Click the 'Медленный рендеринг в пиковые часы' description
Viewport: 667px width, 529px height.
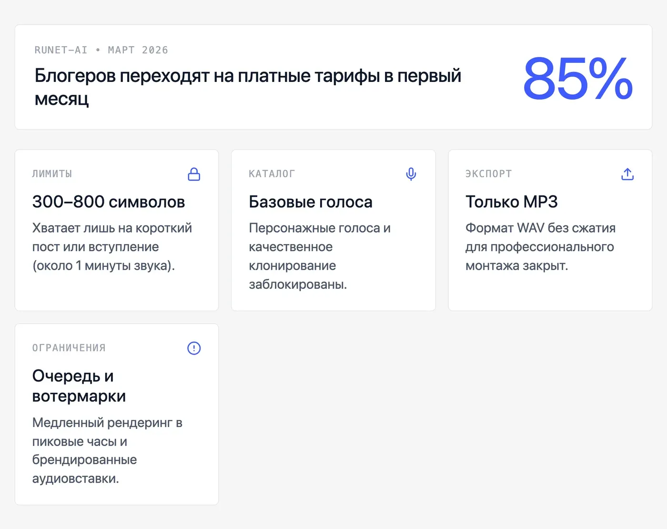tap(107, 450)
